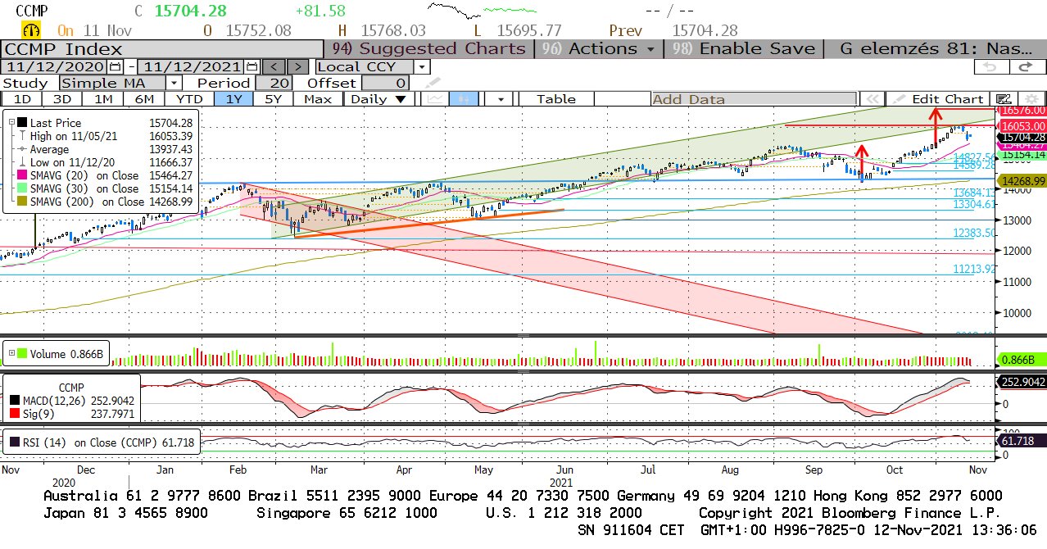Screen dimensions: 1047x549
Task: Click the olive SMAVG (200) swatch
Action: tap(23, 201)
